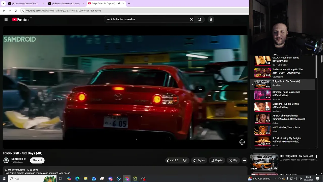Open weather widget 8°C Çok bulutlu

pyautogui.click(x=259, y=179)
